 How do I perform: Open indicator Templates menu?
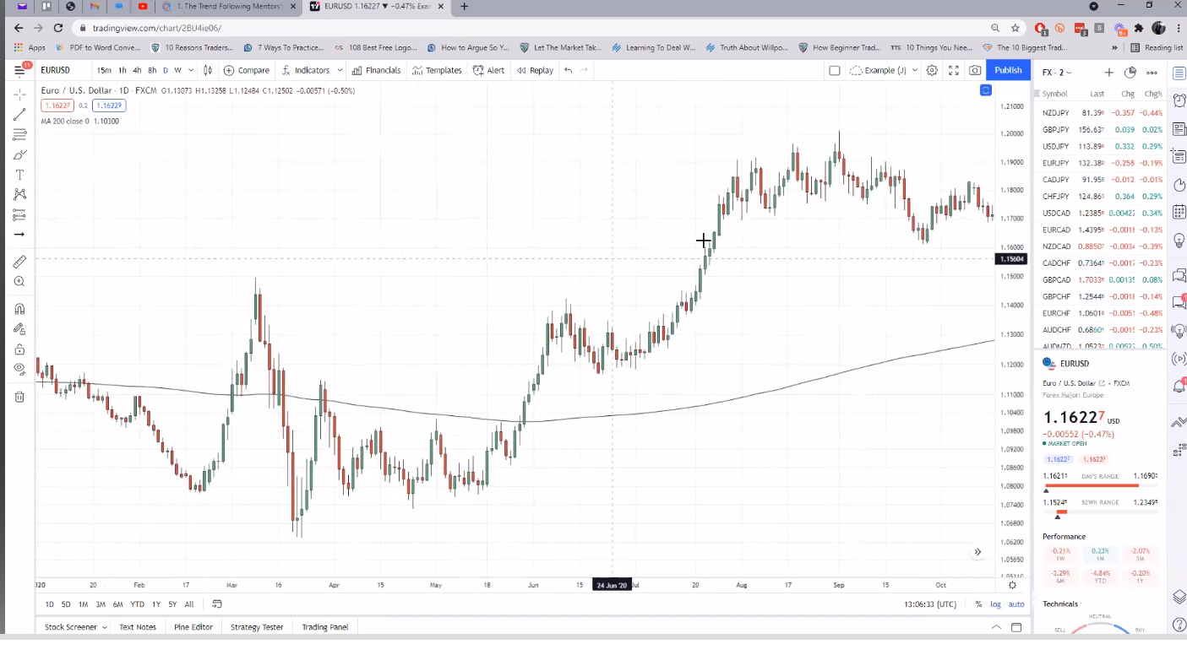[438, 70]
